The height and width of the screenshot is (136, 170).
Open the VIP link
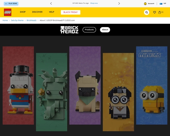(165, 3)
